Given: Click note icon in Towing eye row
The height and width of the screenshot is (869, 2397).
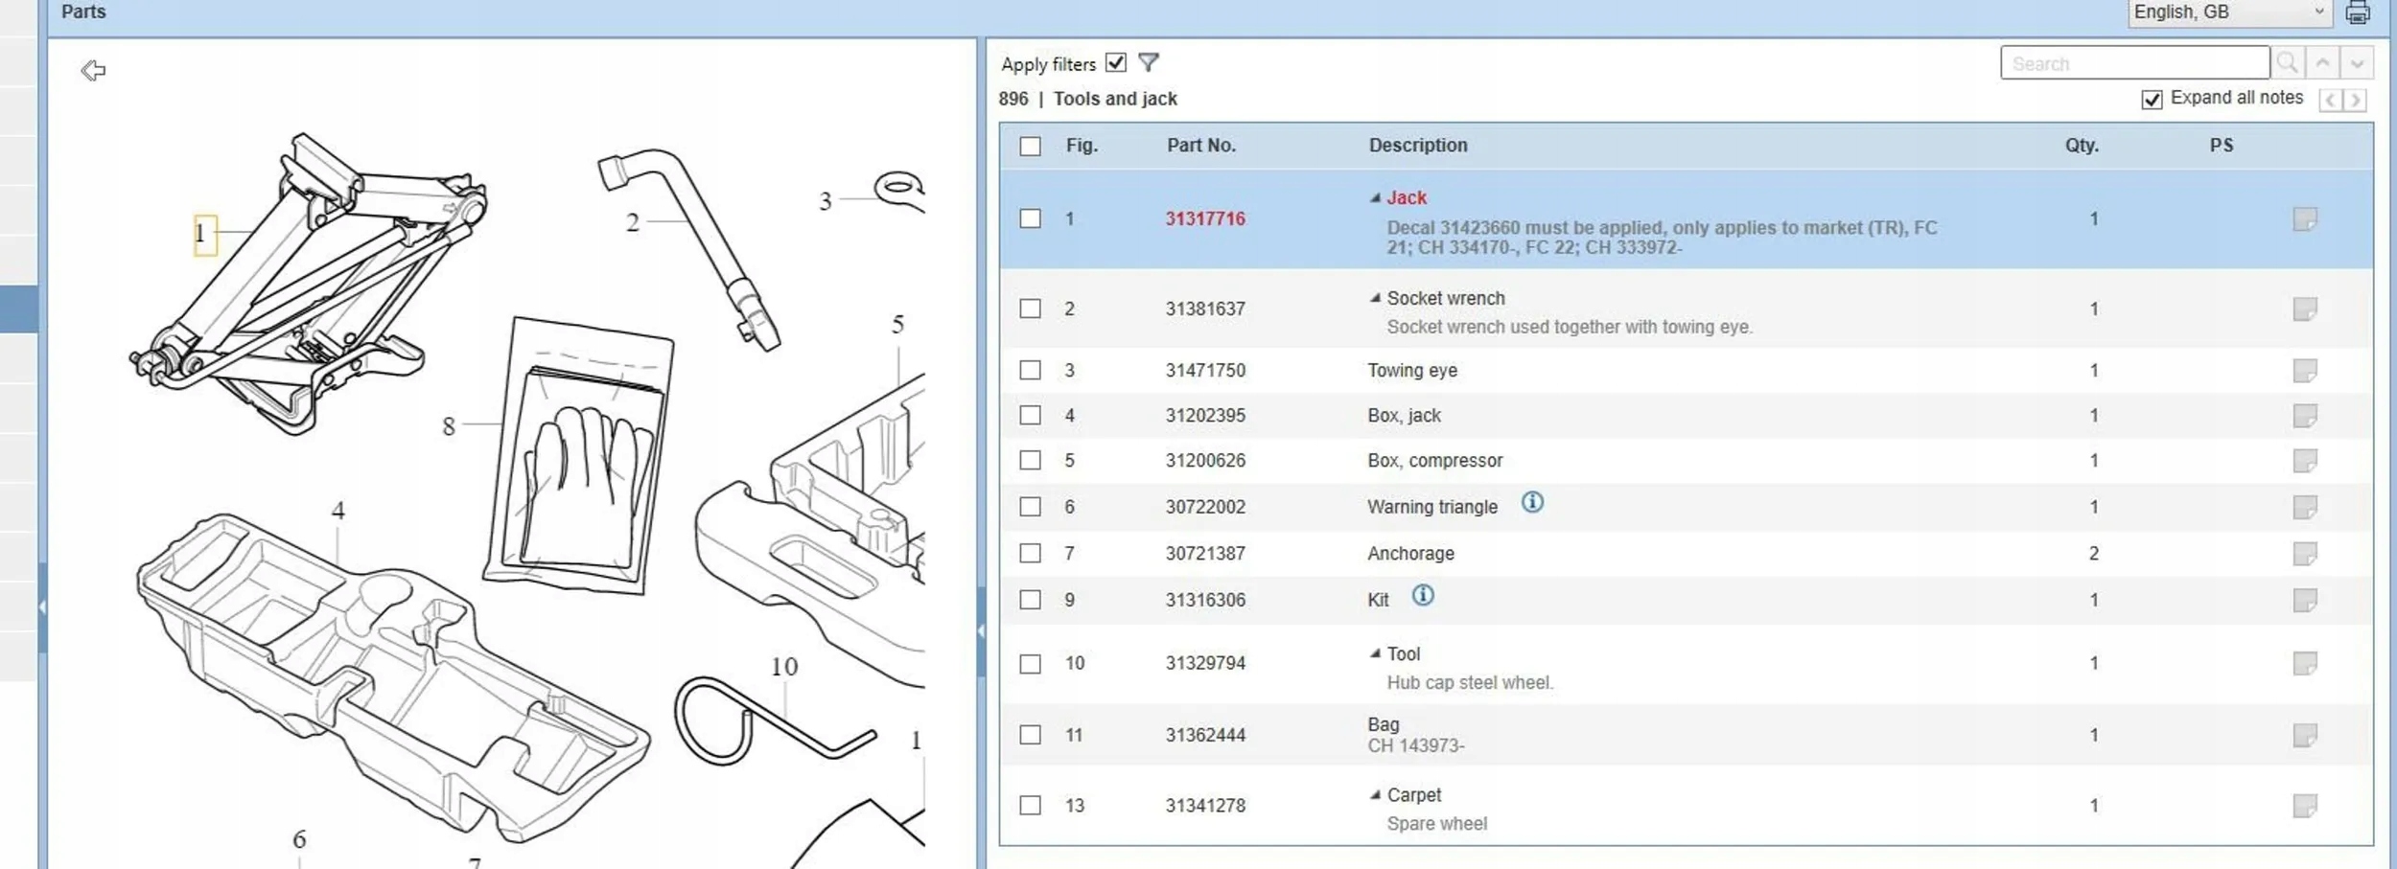Looking at the screenshot, I should tap(2305, 370).
